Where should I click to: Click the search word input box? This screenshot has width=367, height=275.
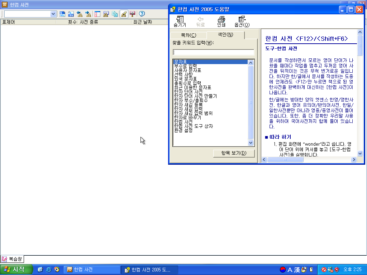[27, 14]
